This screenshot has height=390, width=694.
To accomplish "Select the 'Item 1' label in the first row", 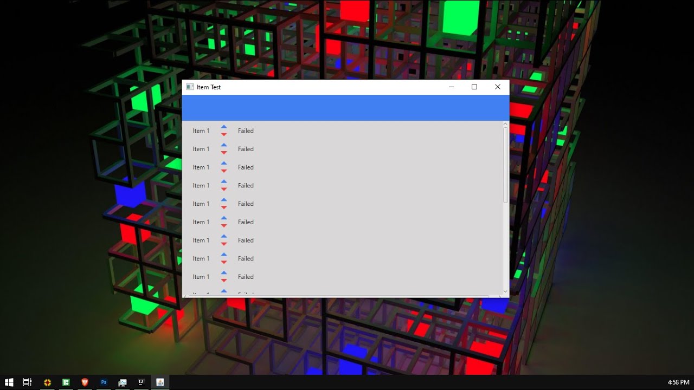I will click(x=201, y=131).
